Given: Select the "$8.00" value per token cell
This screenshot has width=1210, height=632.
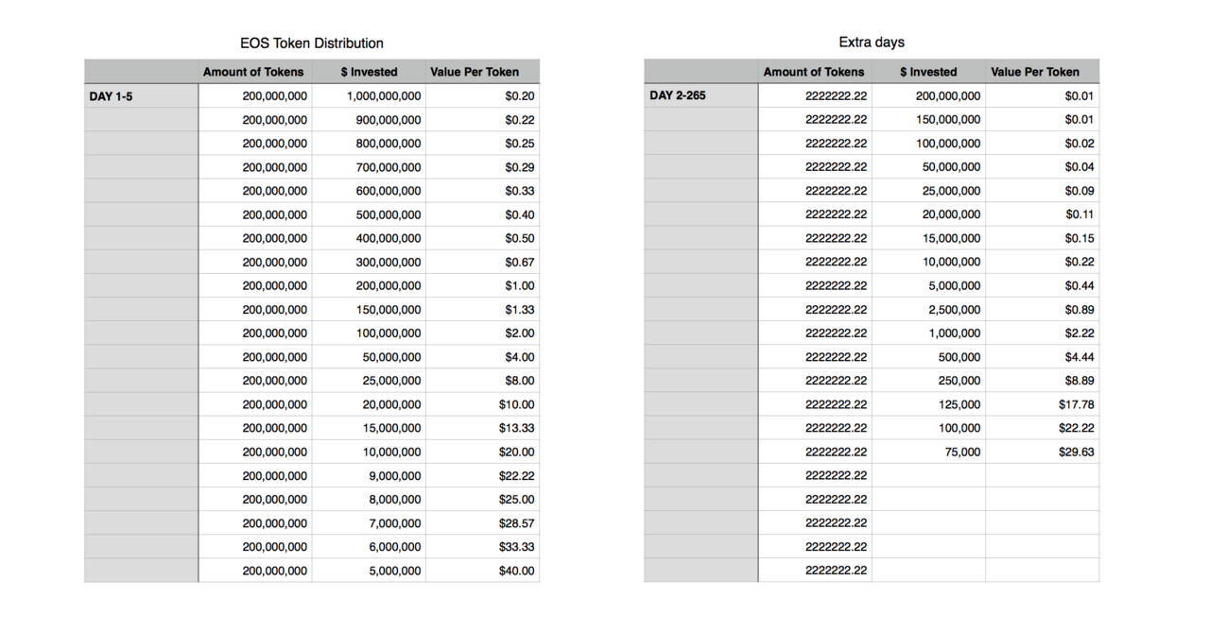Looking at the screenshot, I should (x=482, y=381).
